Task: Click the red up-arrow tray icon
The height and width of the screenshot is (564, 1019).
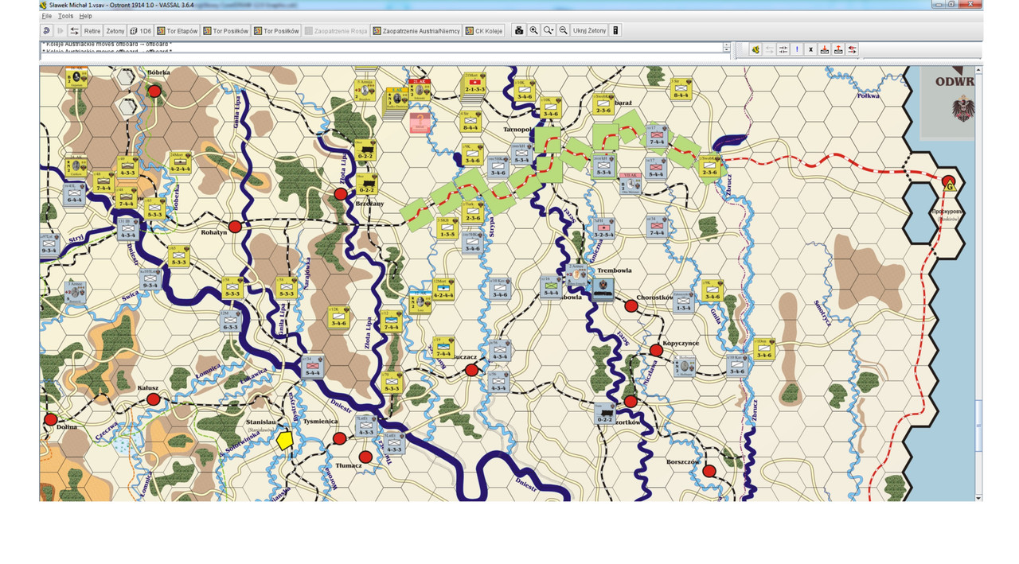Action: tap(838, 49)
